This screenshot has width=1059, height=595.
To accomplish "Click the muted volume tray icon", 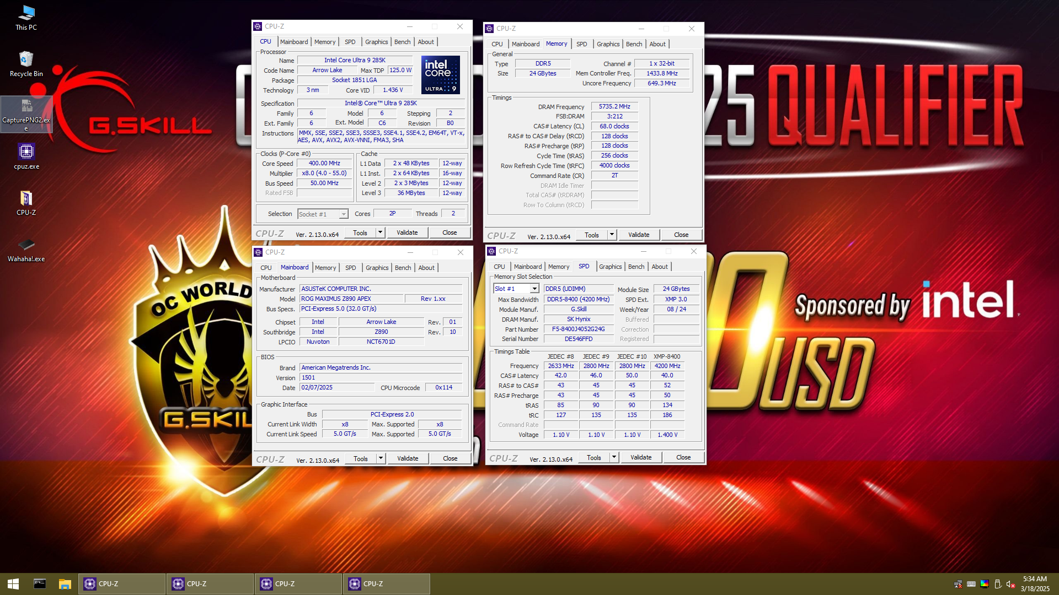I will coord(1010,584).
